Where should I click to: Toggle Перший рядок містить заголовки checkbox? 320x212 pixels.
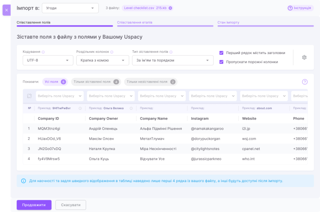(221, 53)
